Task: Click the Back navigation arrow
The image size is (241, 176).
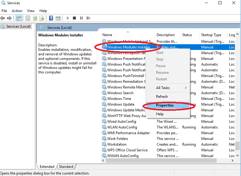Action: coord(3,18)
